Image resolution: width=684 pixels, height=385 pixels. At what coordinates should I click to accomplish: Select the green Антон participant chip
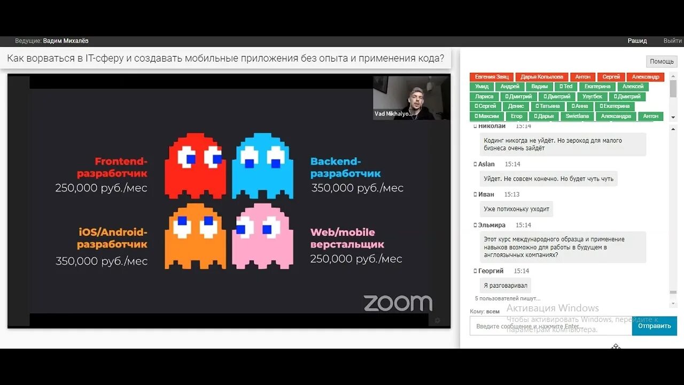click(650, 116)
